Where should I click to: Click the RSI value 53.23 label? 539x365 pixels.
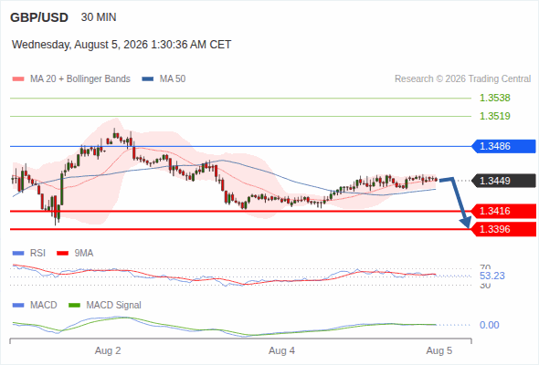pos(492,276)
